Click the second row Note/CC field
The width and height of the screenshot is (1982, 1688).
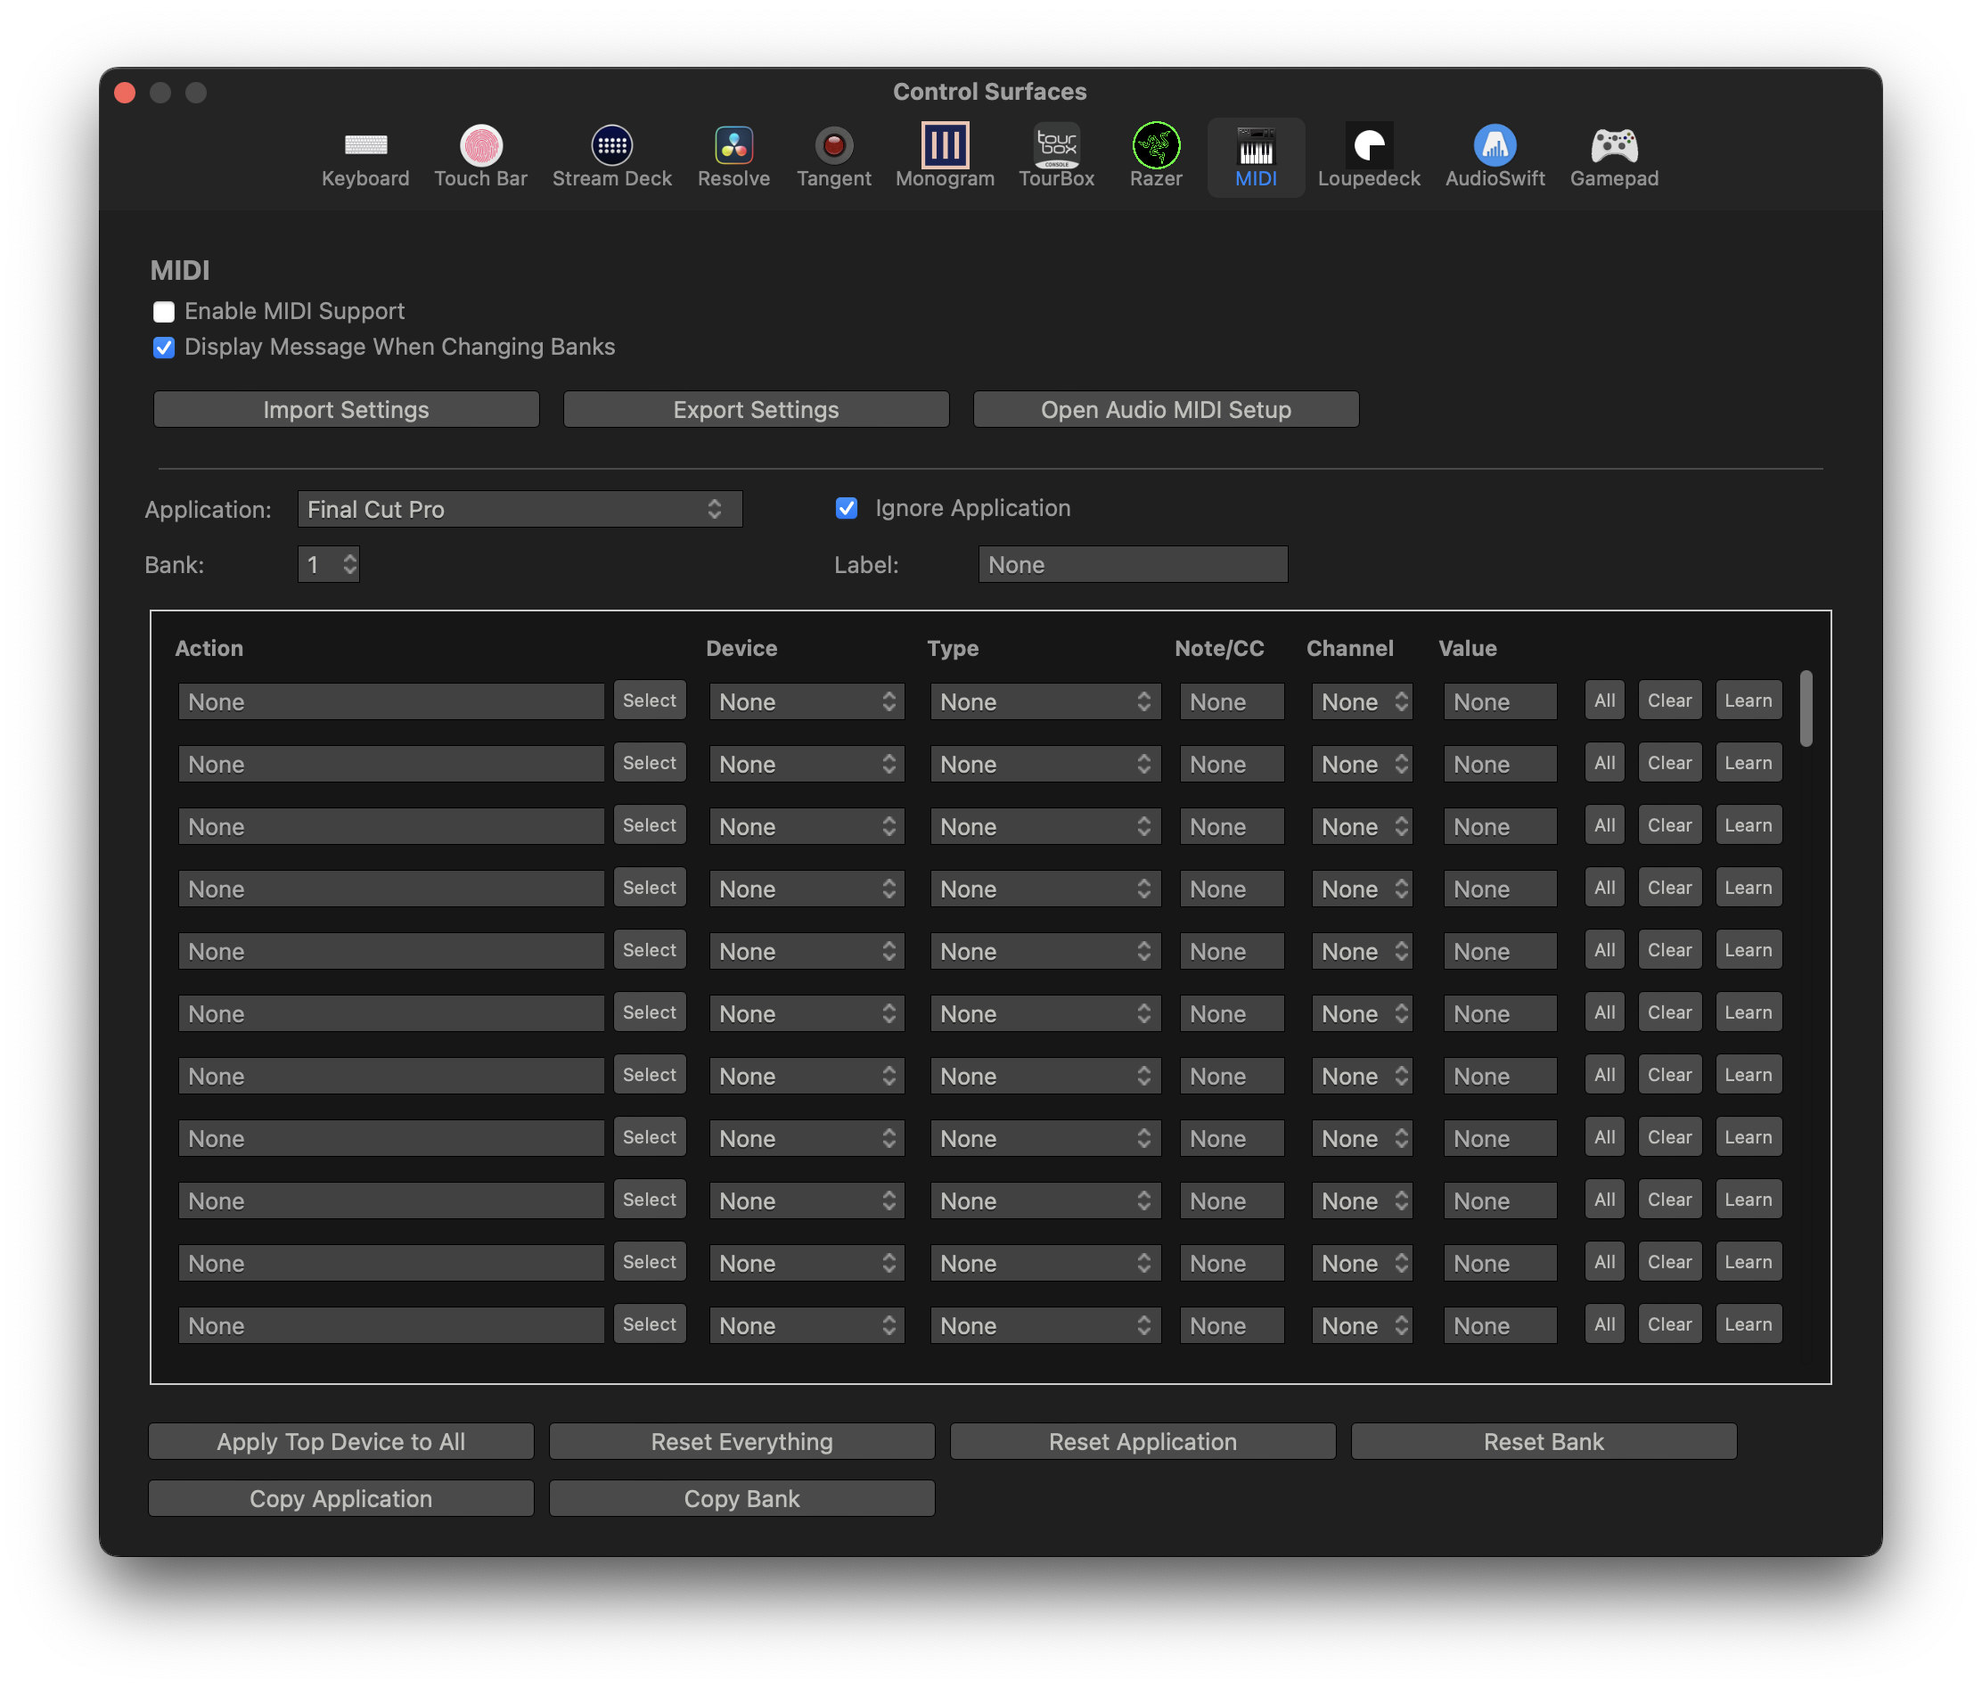(x=1231, y=764)
